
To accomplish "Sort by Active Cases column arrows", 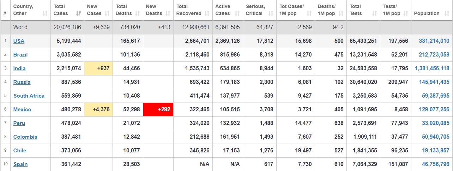I will click(x=237, y=13).
